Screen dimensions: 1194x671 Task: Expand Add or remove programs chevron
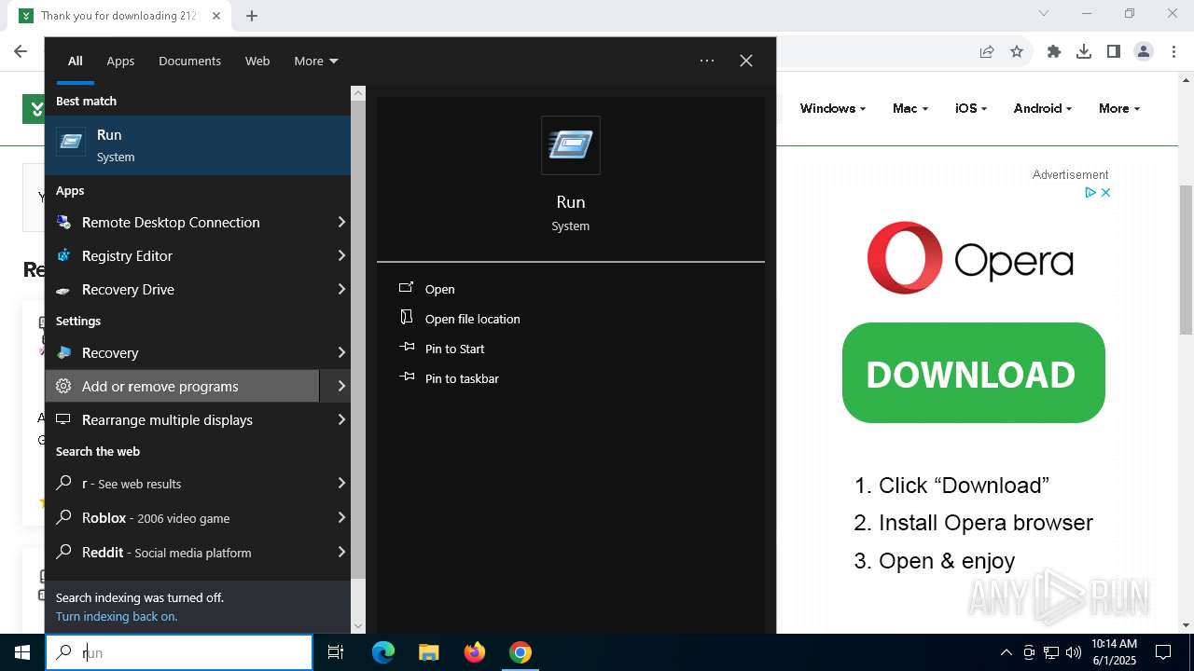341,386
